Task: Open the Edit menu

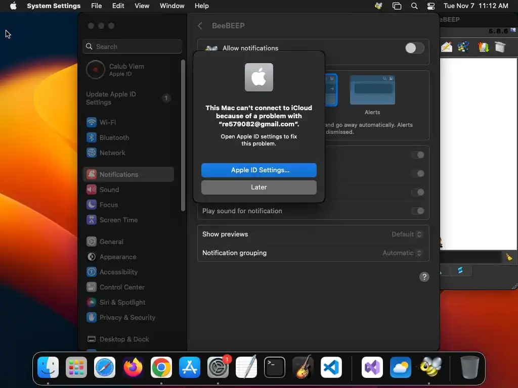Action: [x=118, y=6]
